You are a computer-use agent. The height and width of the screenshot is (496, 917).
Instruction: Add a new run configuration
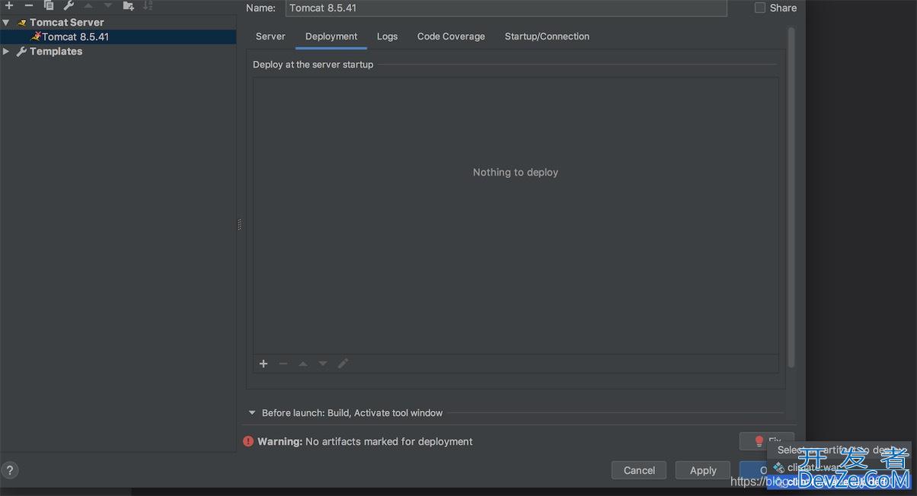(9, 5)
